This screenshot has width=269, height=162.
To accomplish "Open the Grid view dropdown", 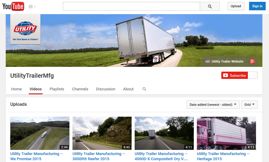I will click(249, 105).
